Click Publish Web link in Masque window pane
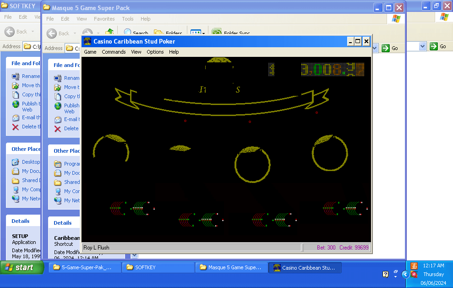 [71, 108]
